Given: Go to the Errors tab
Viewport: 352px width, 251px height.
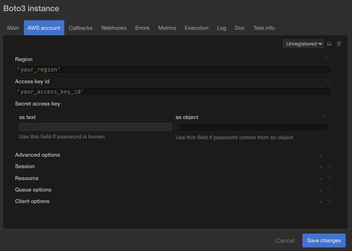Looking at the screenshot, I should [x=142, y=28].
